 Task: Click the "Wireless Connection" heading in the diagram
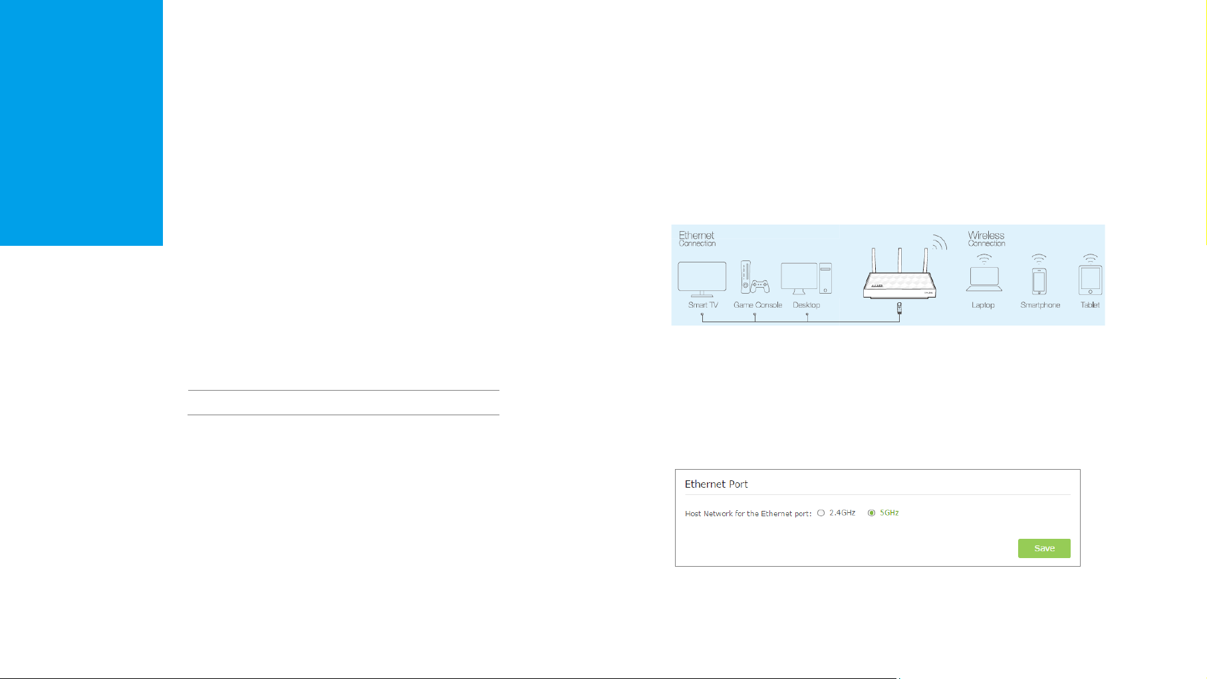[986, 239]
